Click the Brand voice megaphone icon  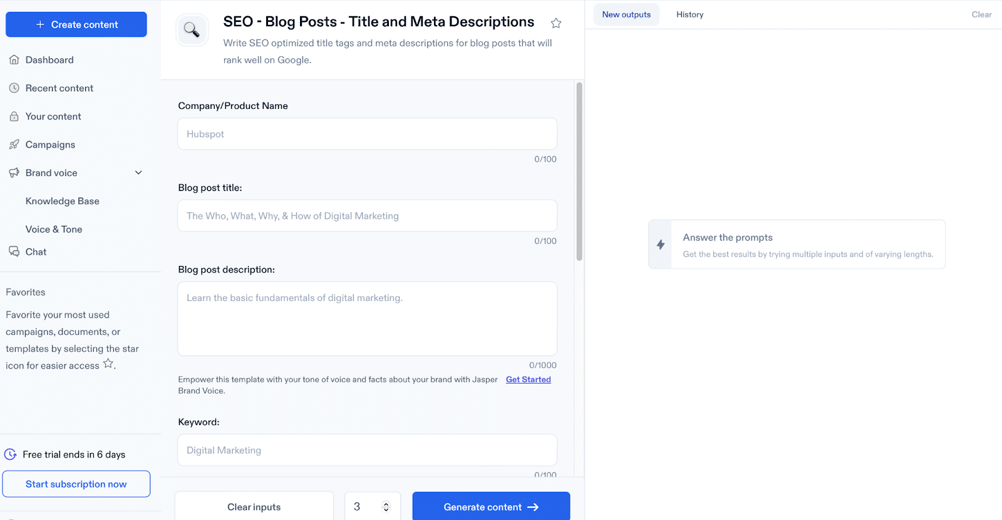point(14,173)
